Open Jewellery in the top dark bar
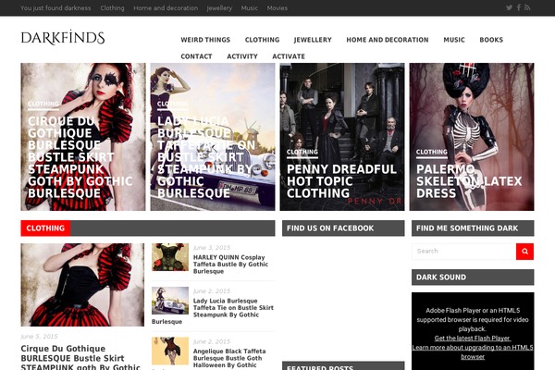Screen dimensions: 555x370 pos(219,7)
